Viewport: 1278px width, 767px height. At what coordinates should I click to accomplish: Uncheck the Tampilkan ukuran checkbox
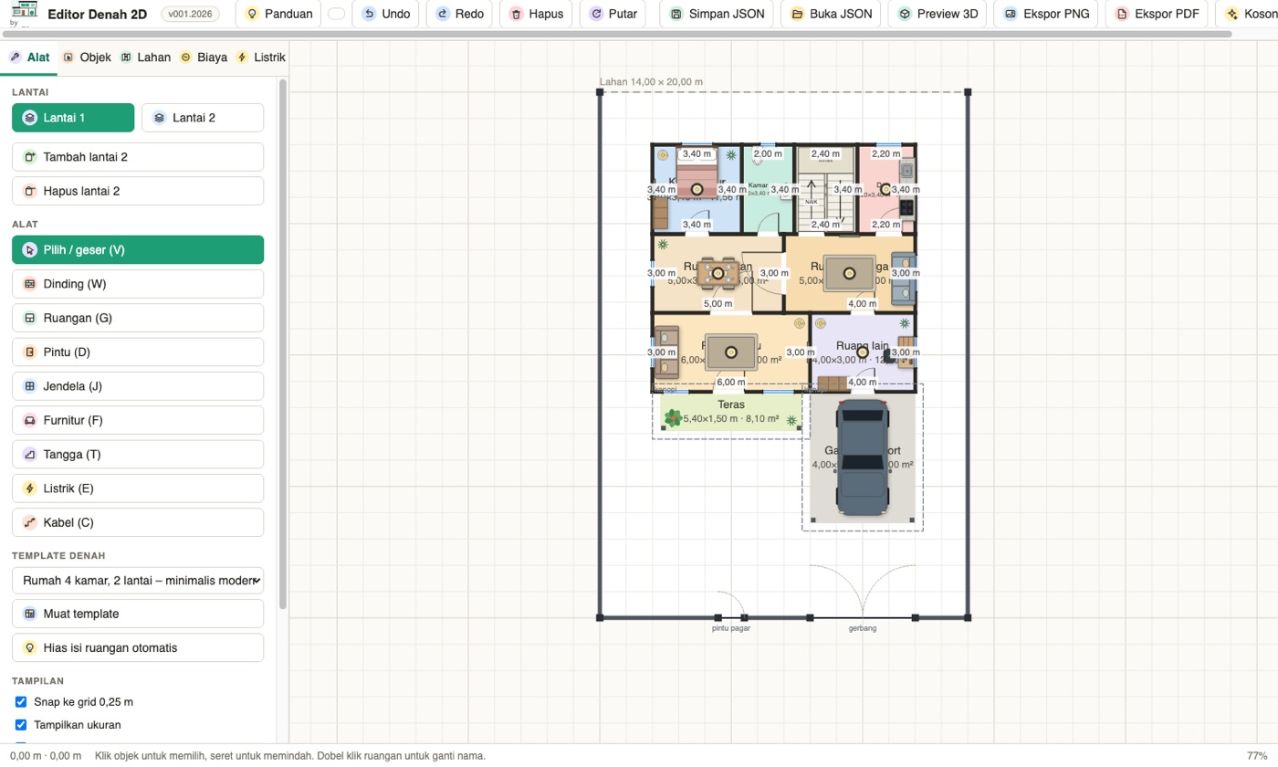21,725
